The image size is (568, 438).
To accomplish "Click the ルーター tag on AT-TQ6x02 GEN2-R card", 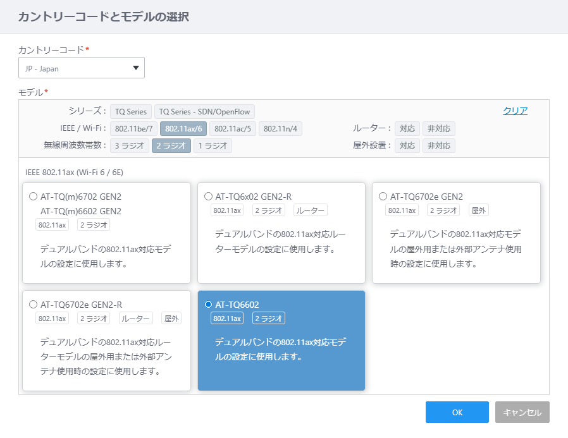I will click(311, 210).
